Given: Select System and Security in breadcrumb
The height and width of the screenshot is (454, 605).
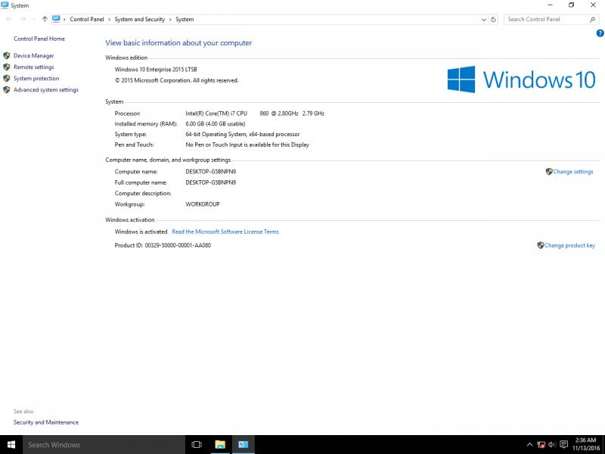Looking at the screenshot, I should click(x=140, y=20).
